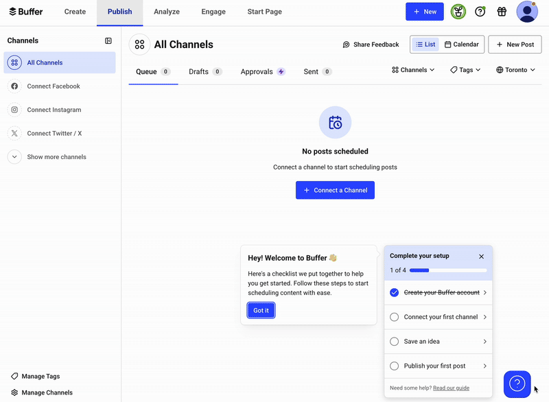Click Got it in welcome popup

[x=261, y=310]
